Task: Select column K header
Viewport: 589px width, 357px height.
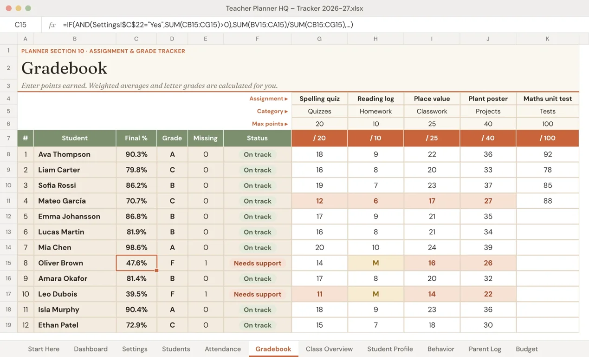Action: pos(547,39)
